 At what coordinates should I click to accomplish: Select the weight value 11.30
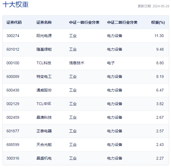coord(159,36)
